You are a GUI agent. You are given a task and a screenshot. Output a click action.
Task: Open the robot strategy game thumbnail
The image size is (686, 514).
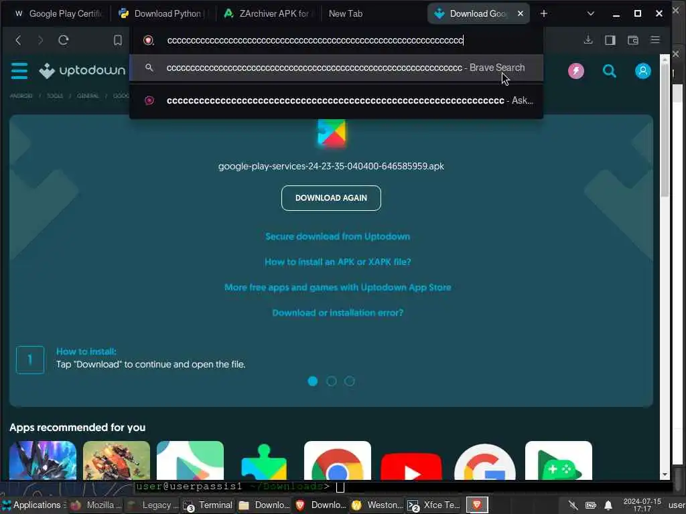point(117,460)
